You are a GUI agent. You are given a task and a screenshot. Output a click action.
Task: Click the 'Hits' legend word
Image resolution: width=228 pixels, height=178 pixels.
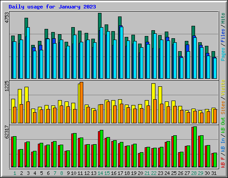click(x=223, y=18)
